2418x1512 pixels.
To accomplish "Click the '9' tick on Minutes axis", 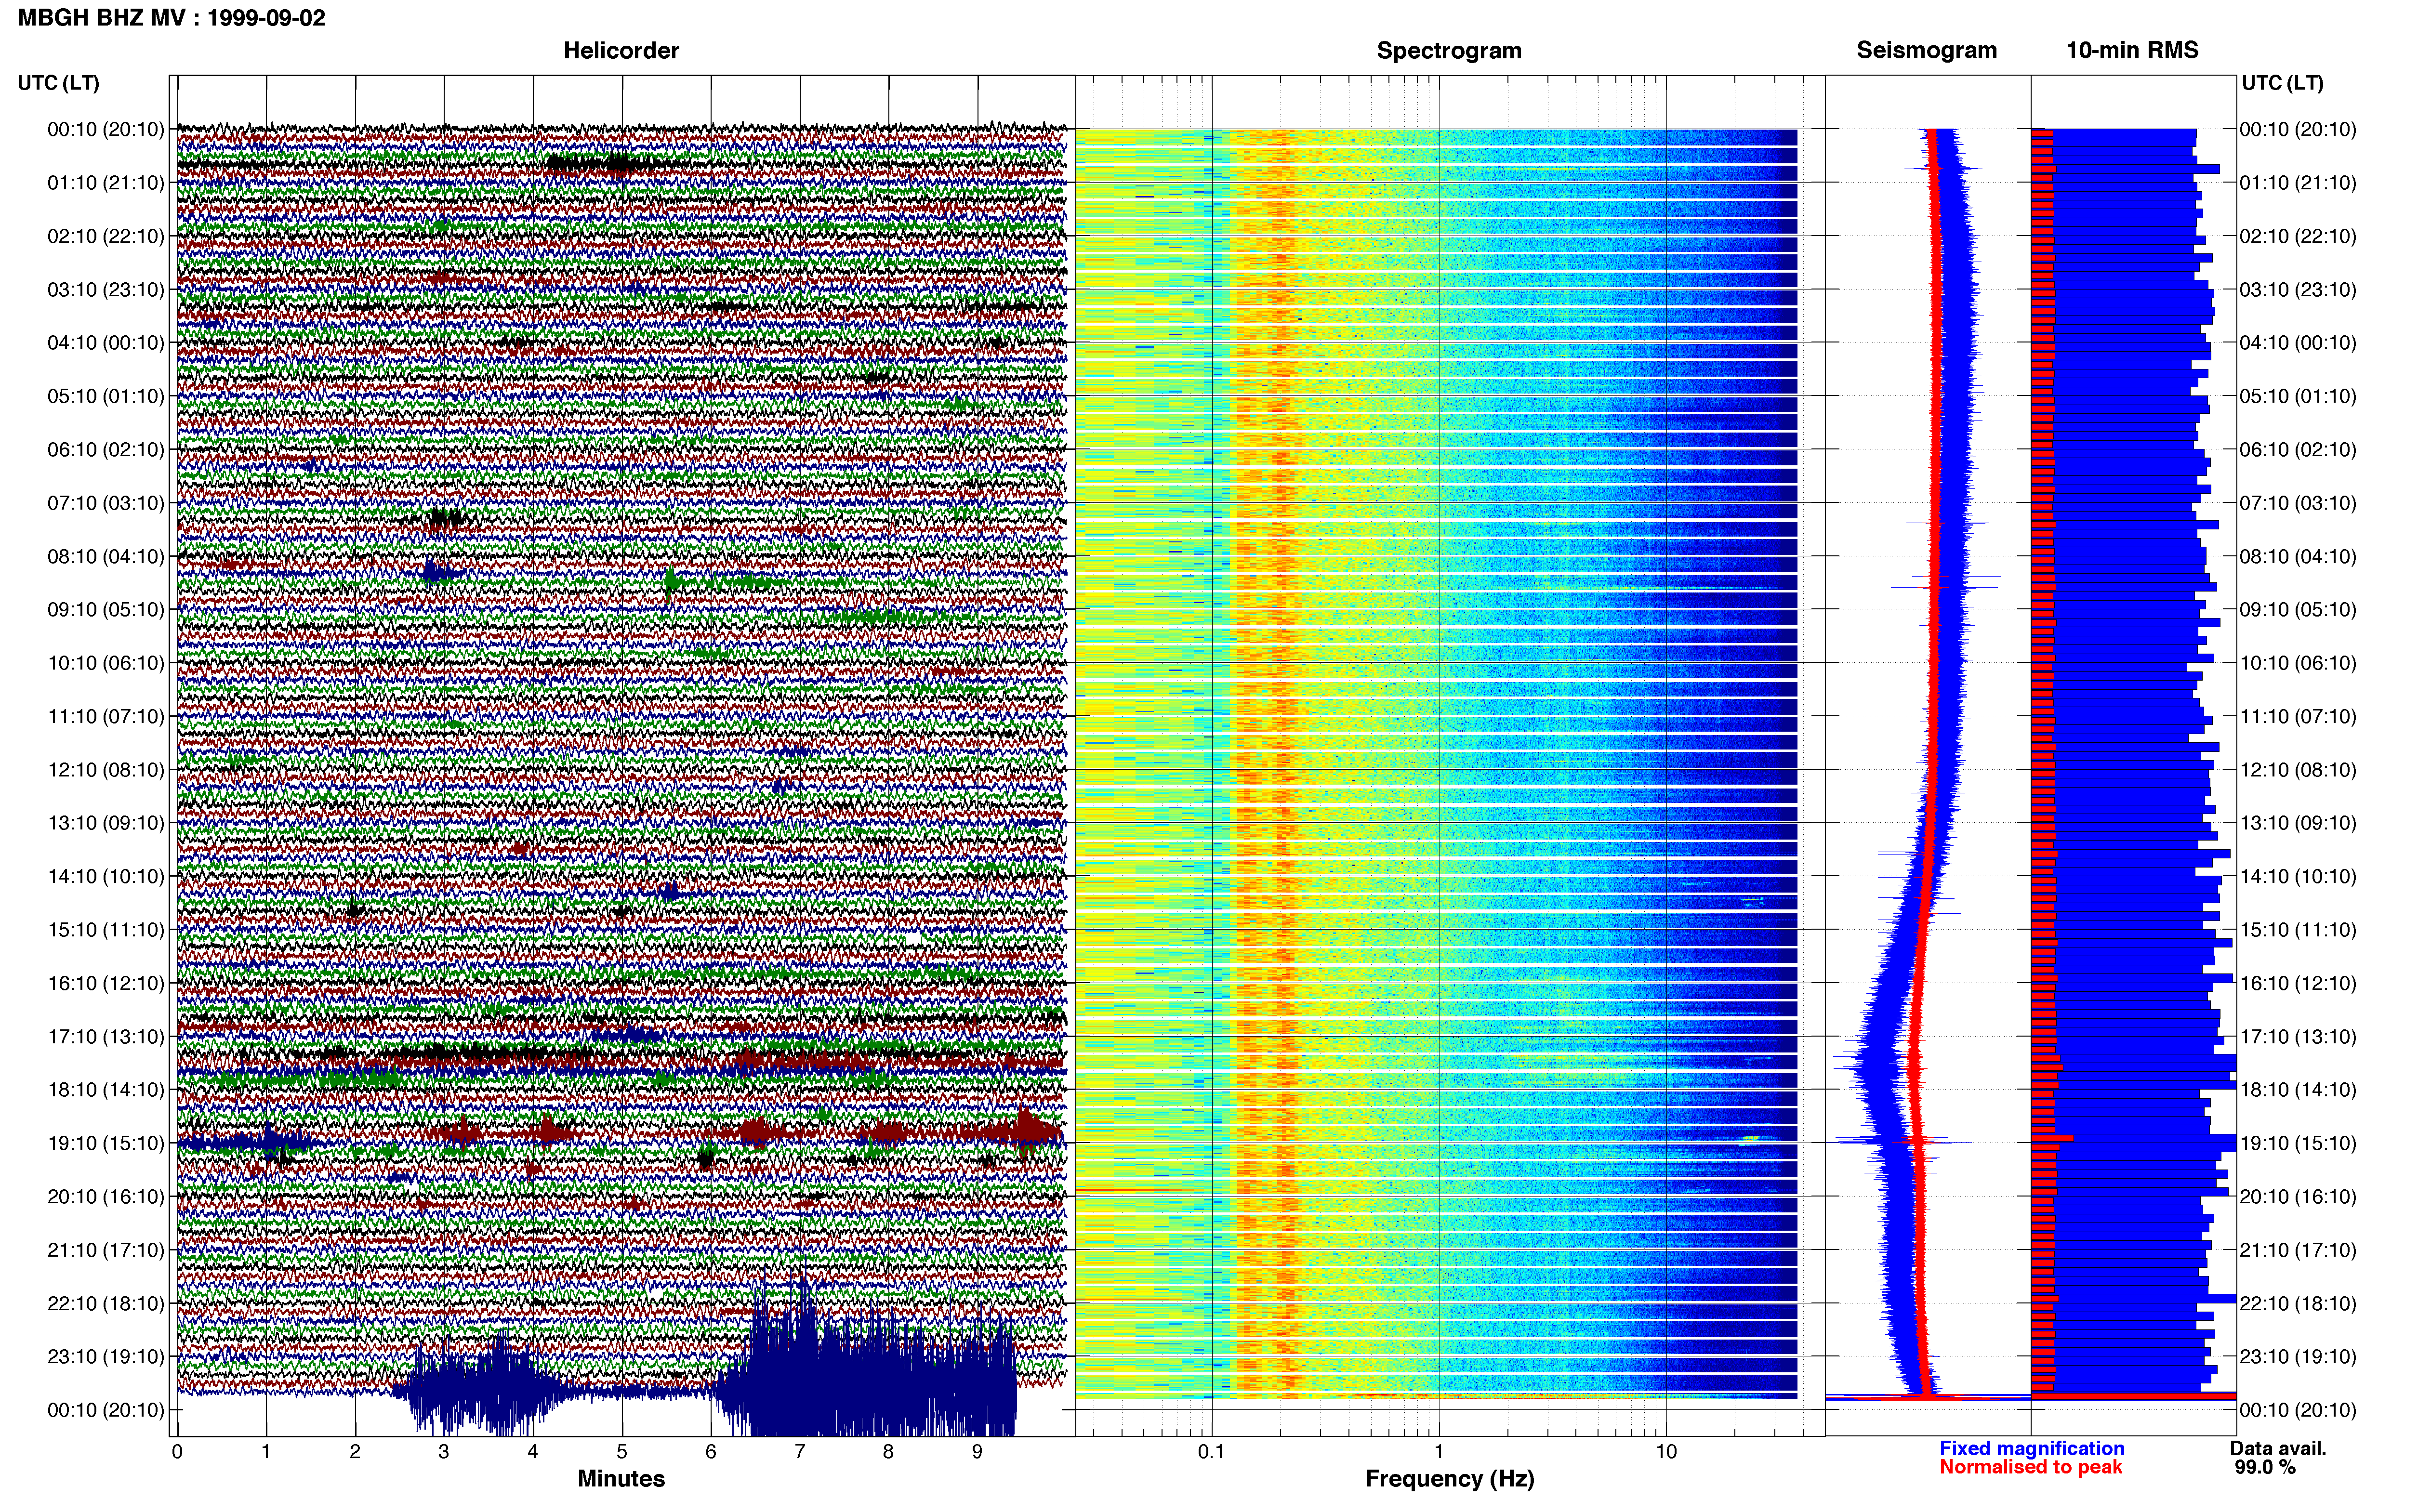I will (x=977, y=1452).
